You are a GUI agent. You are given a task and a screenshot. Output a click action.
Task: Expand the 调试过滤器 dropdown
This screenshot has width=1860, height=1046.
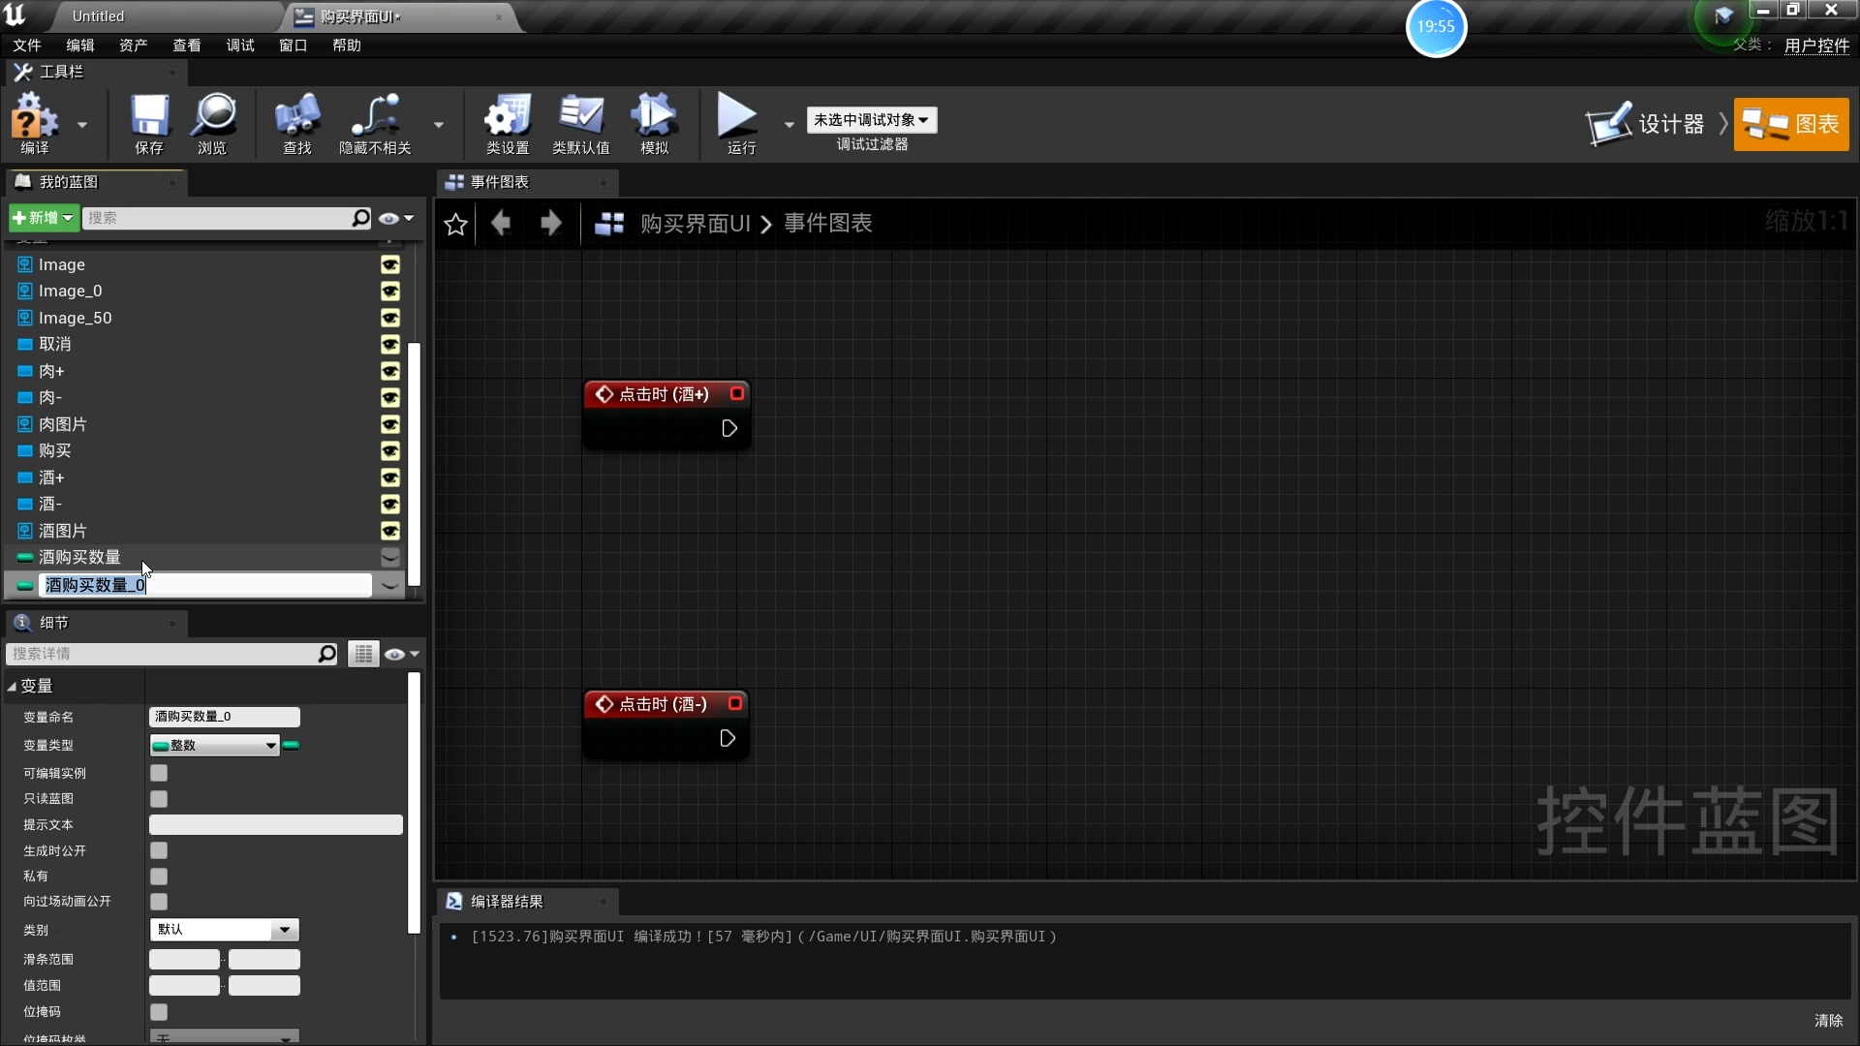point(873,119)
